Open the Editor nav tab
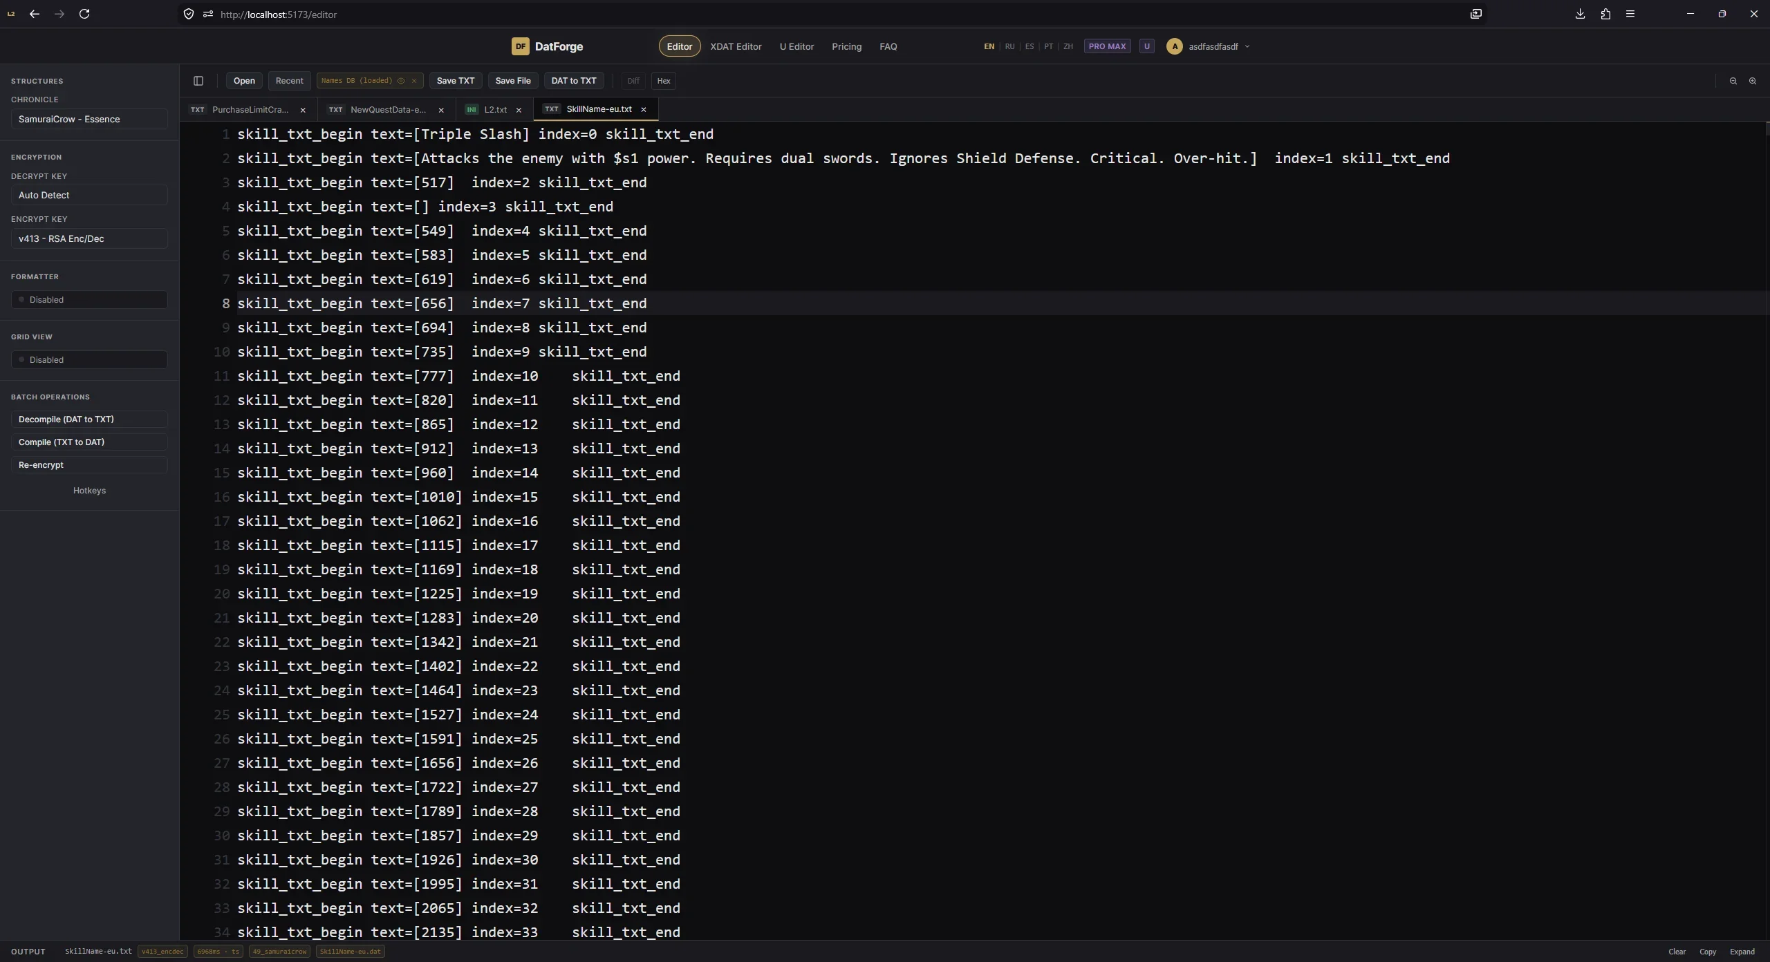Image resolution: width=1770 pixels, height=962 pixels. pyautogui.click(x=680, y=46)
